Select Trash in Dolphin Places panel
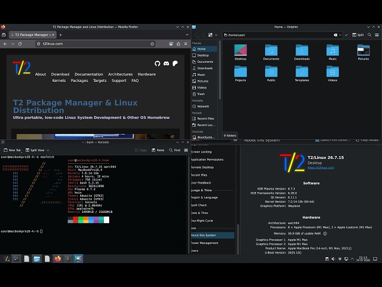382x287 pixels. click(204, 94)
